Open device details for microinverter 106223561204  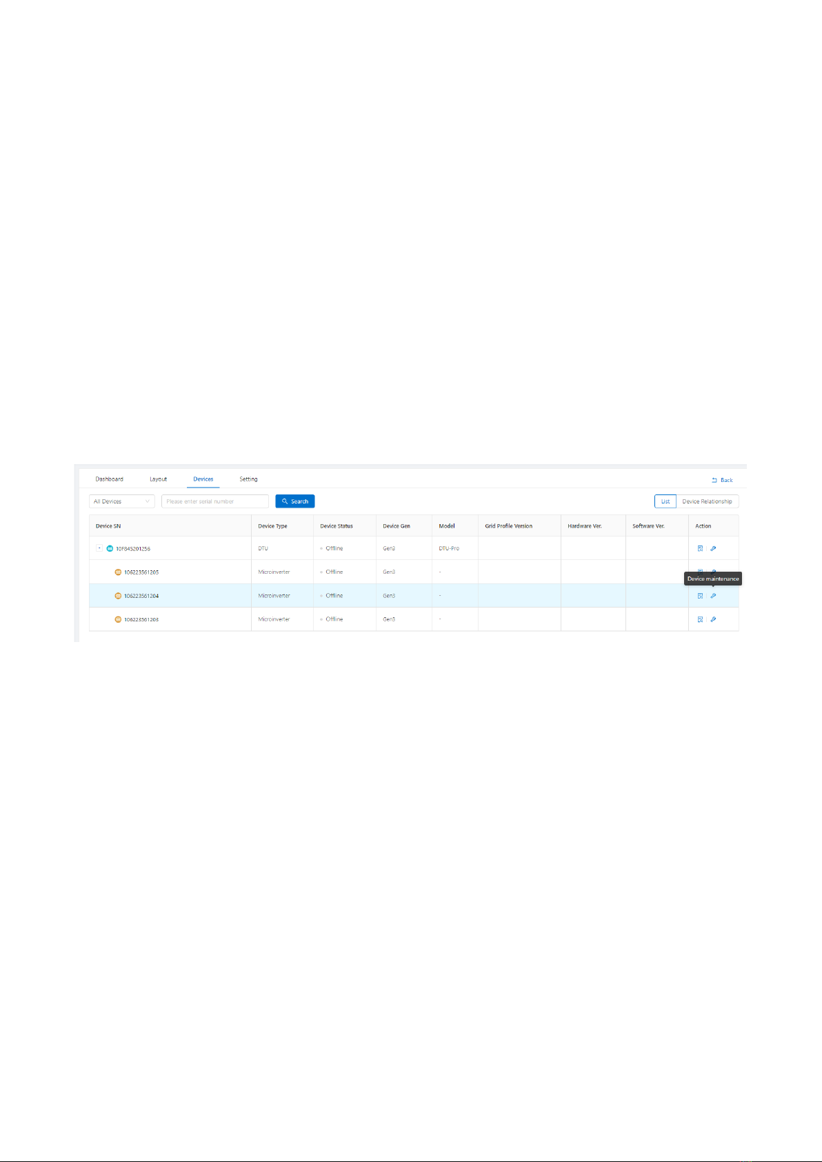(x=700, y=596)
